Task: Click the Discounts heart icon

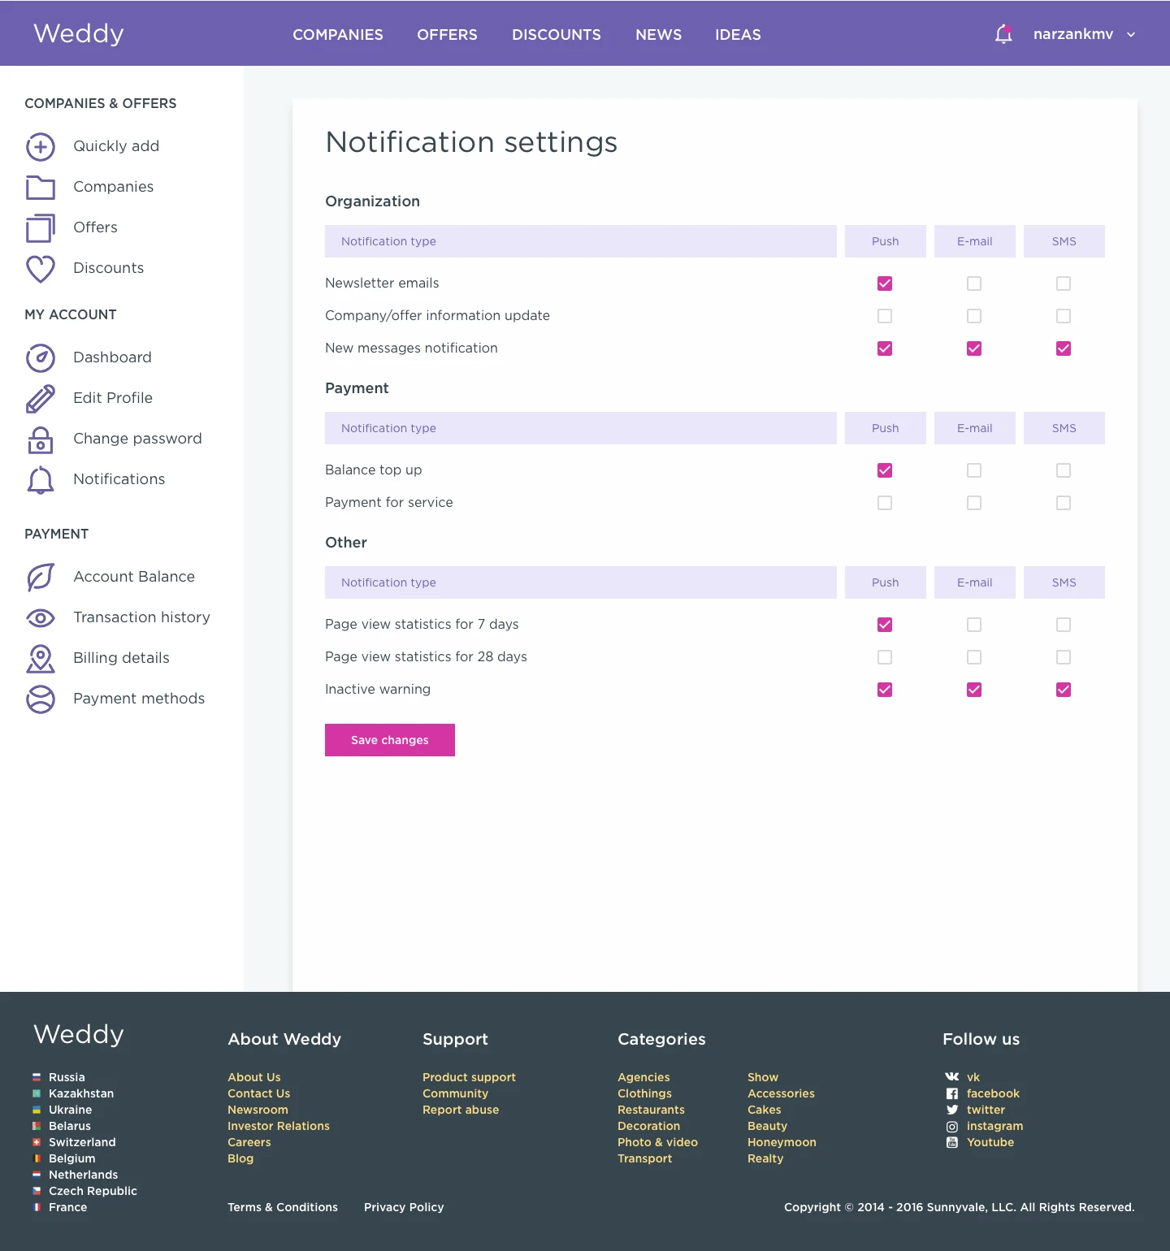Action: (x=41, y=269)
